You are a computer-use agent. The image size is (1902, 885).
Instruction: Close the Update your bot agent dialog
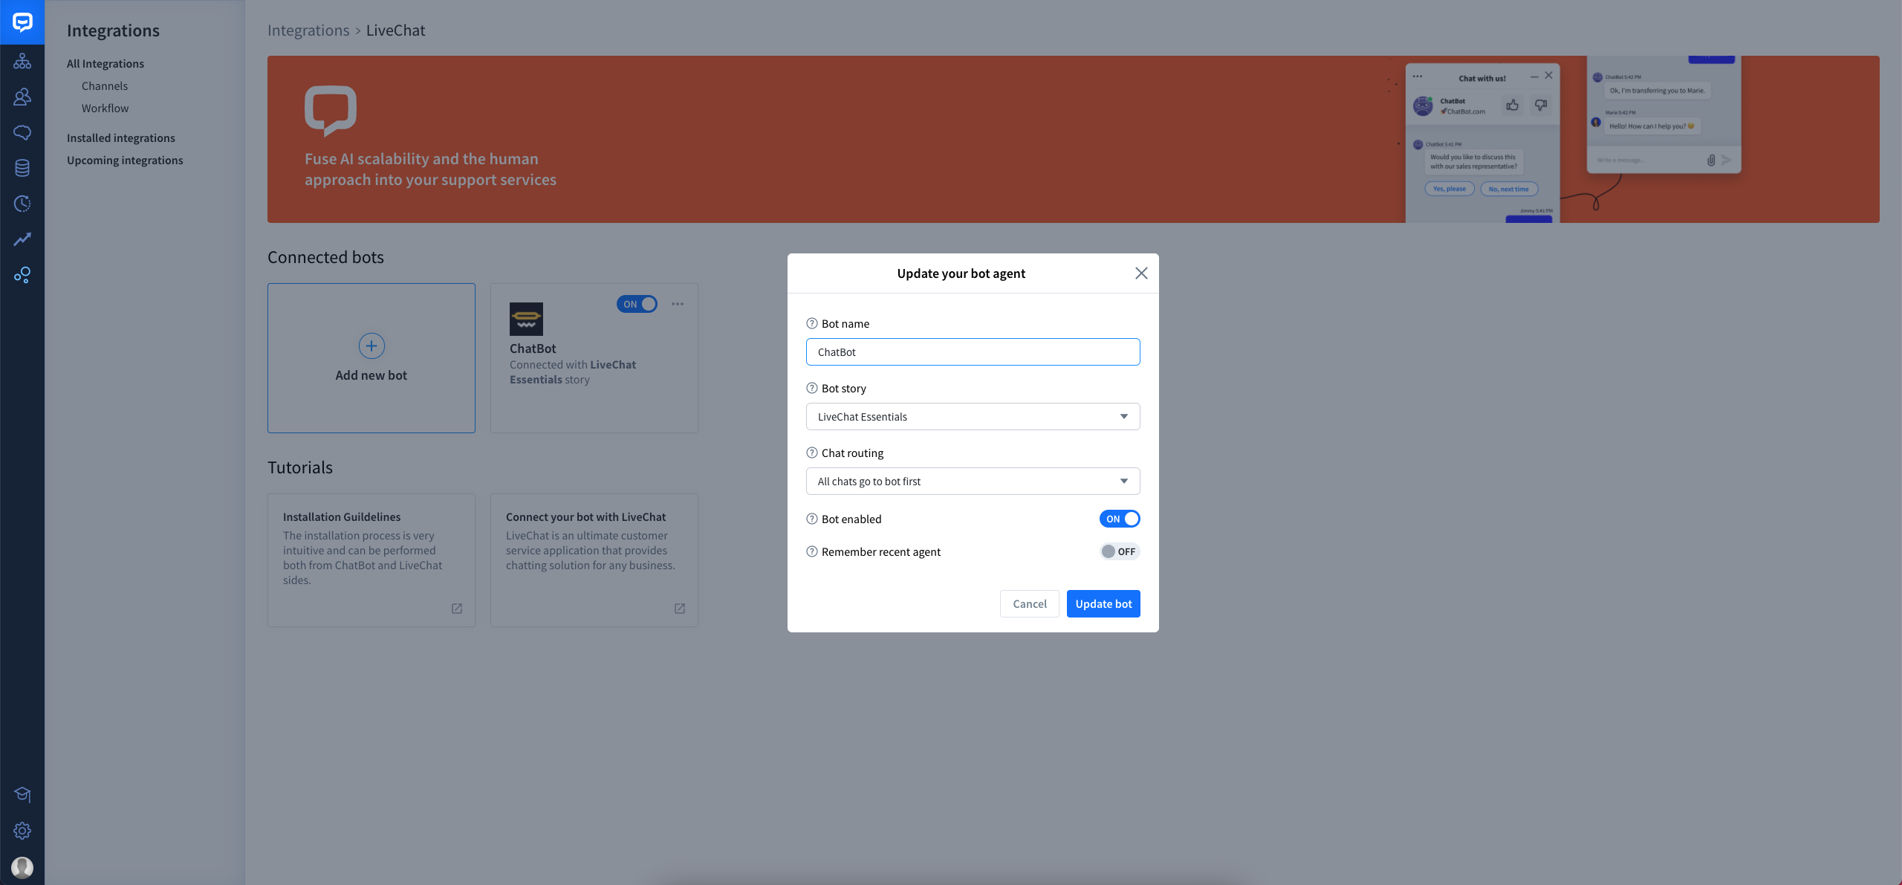coord(1141,273)
